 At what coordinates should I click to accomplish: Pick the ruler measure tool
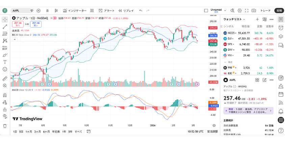(x=5, y=78)
